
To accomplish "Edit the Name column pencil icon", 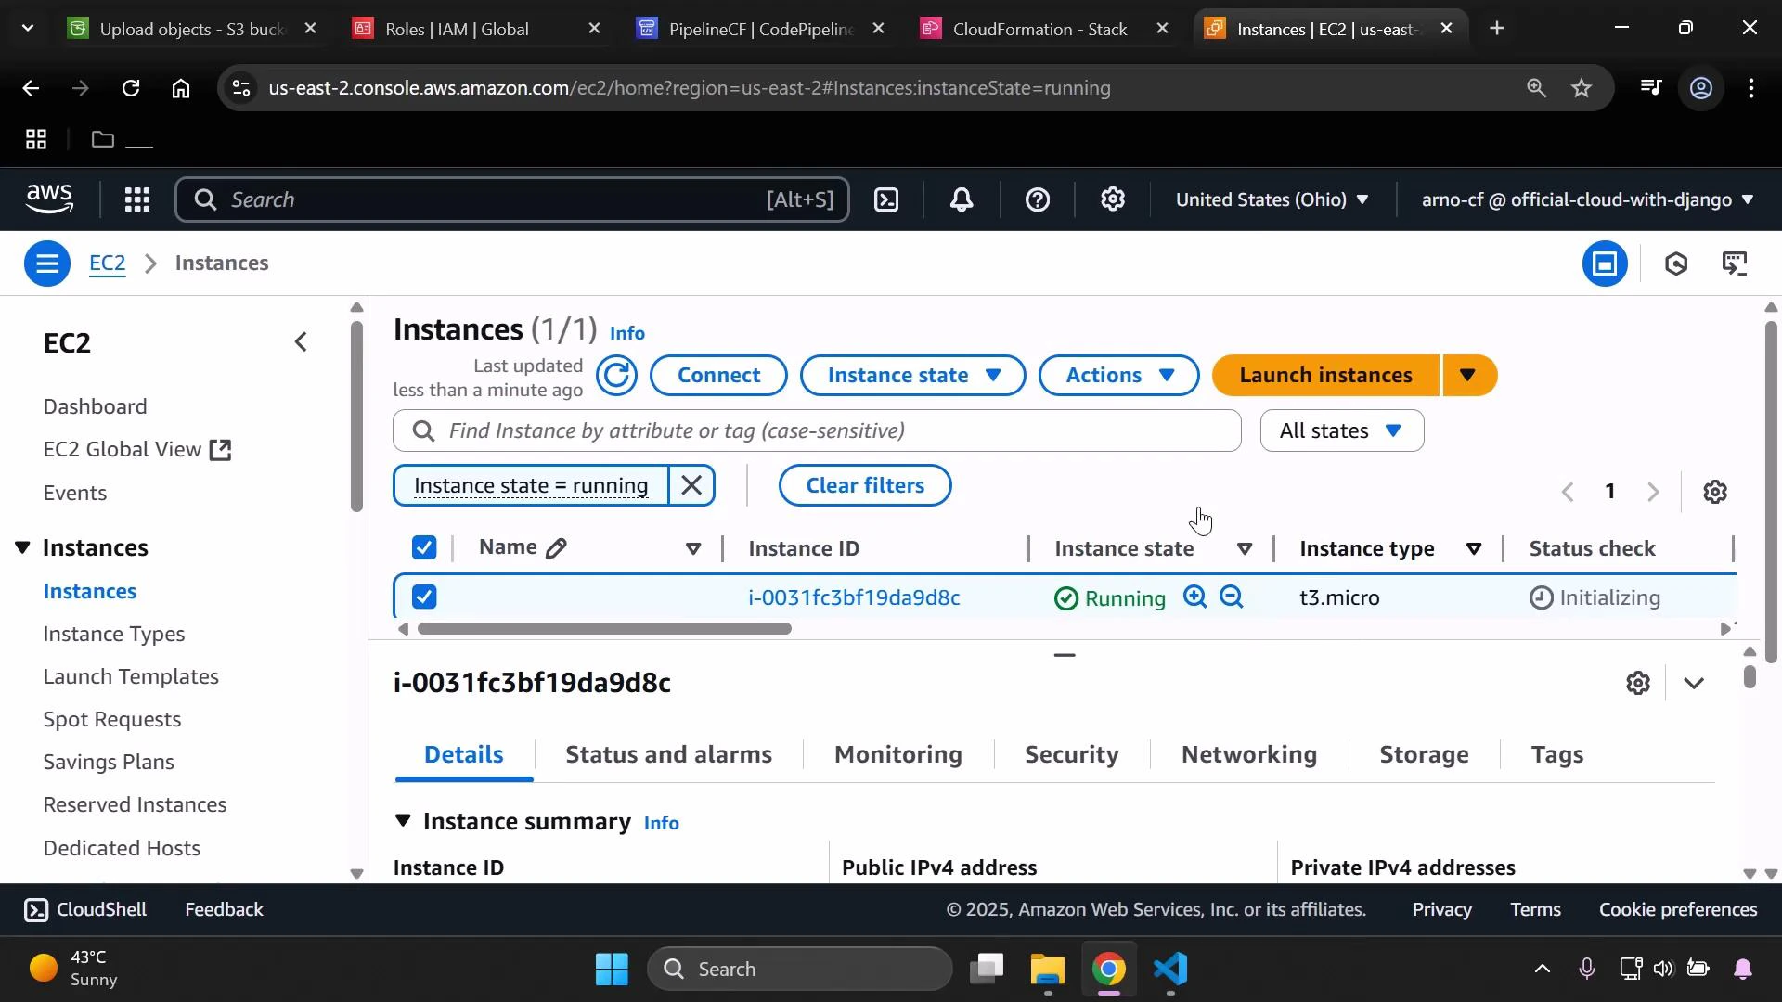I will click(x=558, y=547).
